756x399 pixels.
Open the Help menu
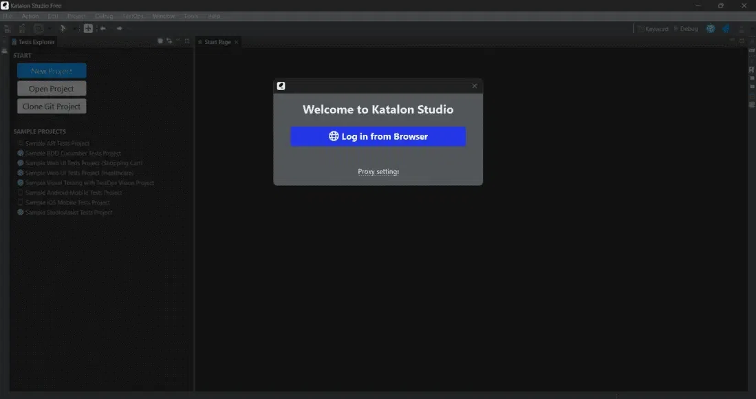click(213, 16)
